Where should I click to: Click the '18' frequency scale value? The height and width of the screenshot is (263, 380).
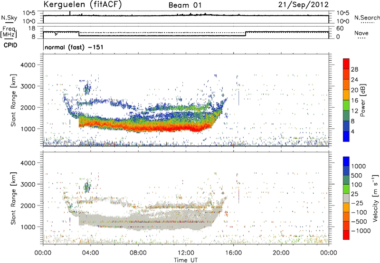click(x=32, y=28)
